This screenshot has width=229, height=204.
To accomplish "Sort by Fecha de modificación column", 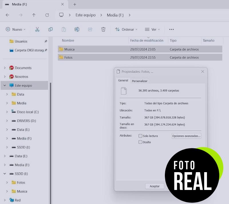I will coord(147,40).
